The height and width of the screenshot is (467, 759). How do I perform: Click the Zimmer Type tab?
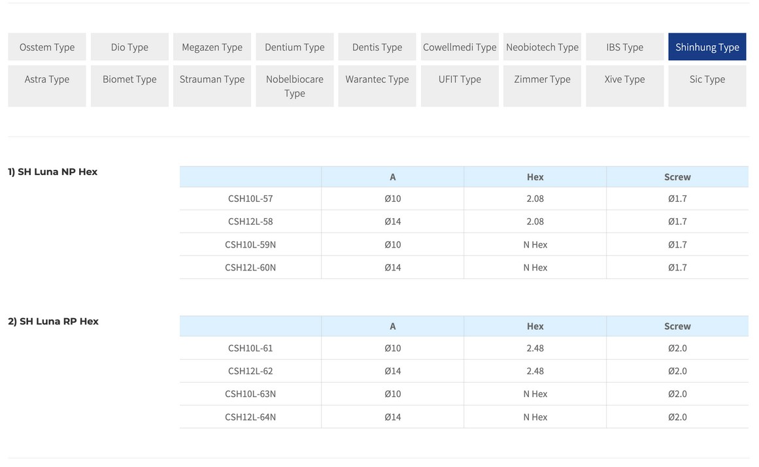[x=542, y=80]
